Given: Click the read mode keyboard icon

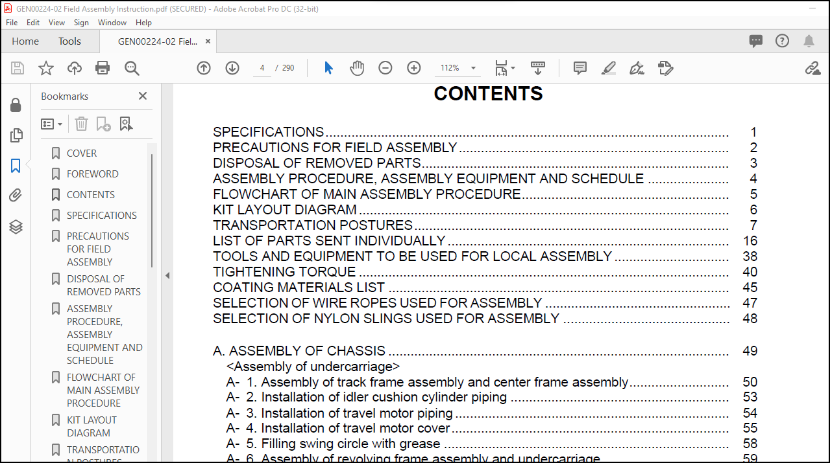Looking at the screenshot, I should (538, 67).
